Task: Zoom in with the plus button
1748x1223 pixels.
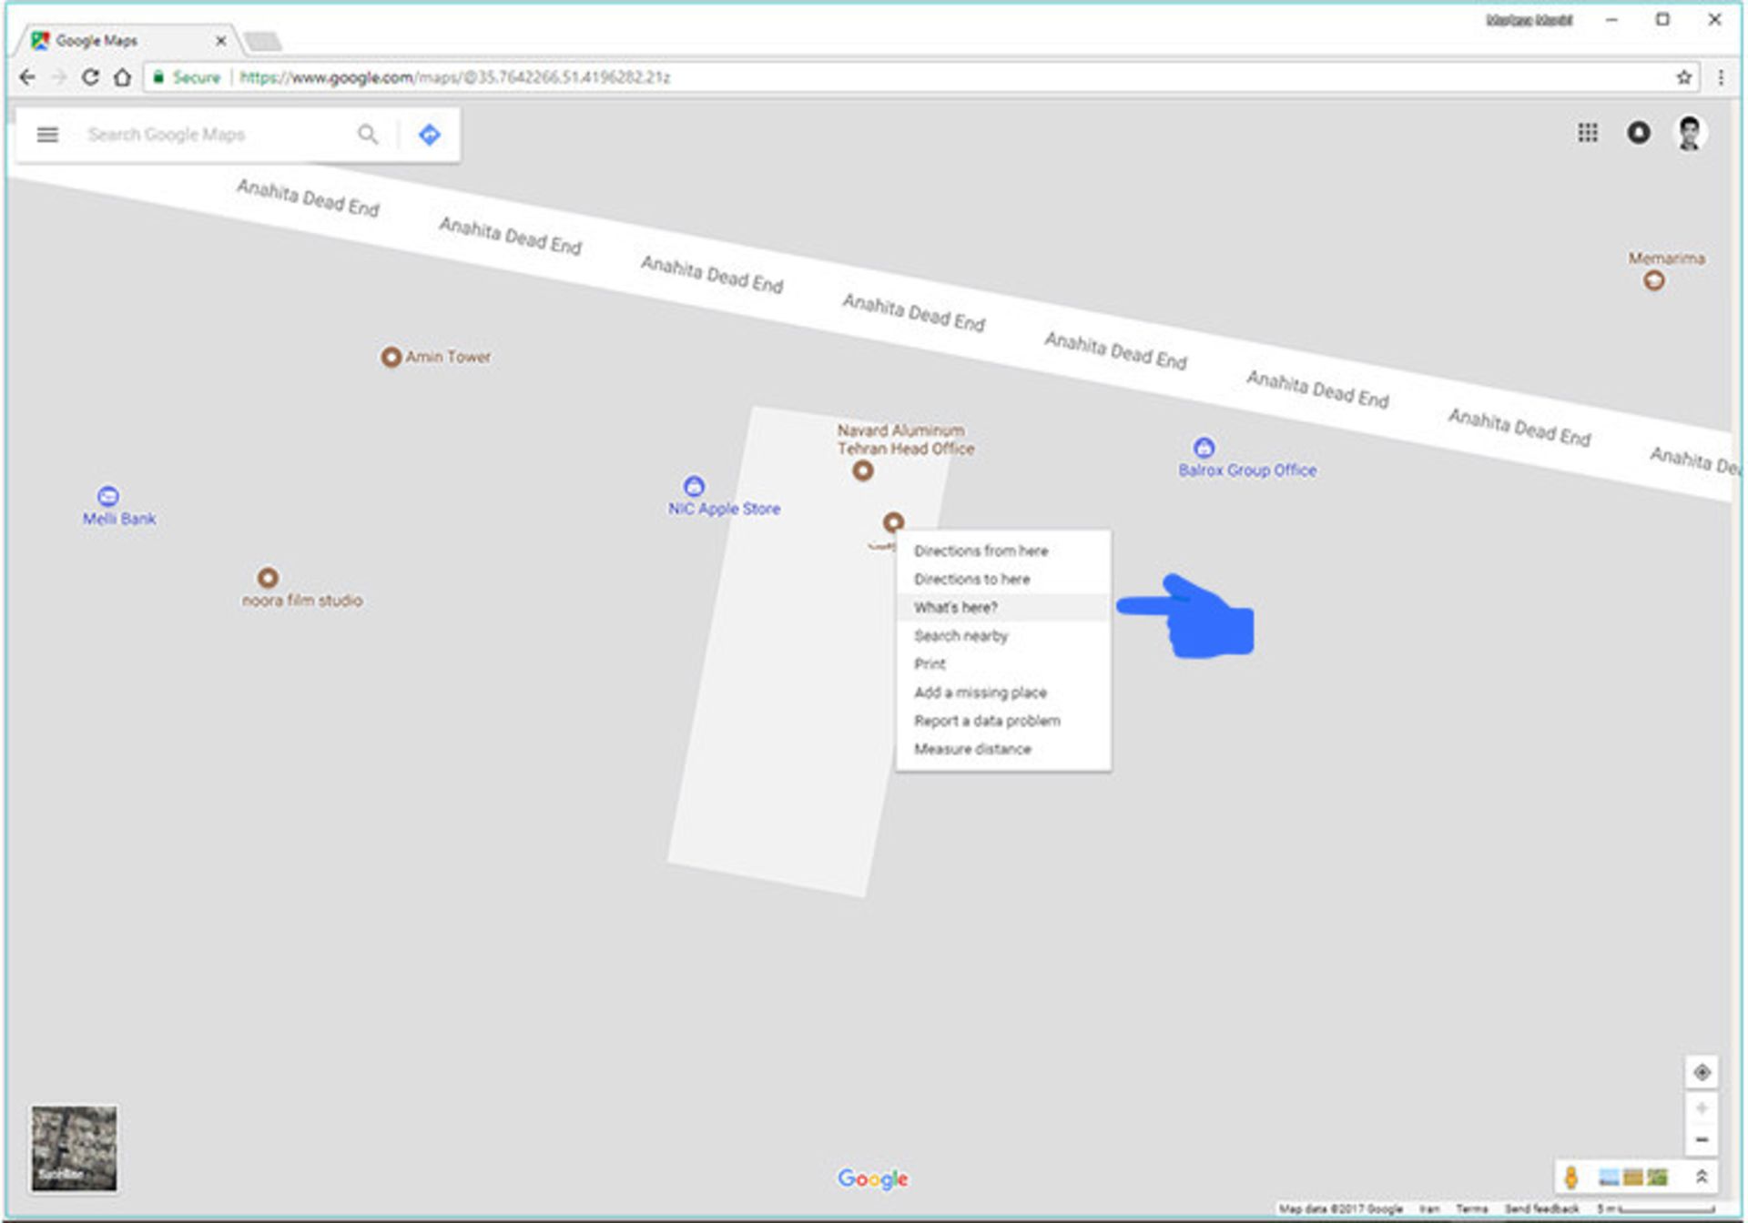Action: click(1702, 1108)
